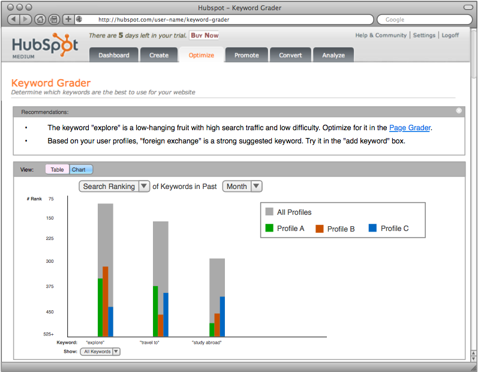Click the globe site icon in address bar
This screenshot has width=478, height=372.
point(79,19)
